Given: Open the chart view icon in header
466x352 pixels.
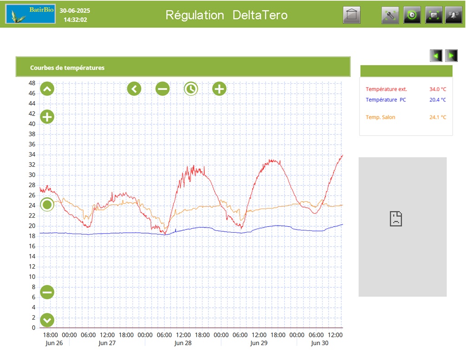Looking at the screenshot, I should coord(434,15).
